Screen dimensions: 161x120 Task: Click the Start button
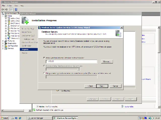point(5,118)
